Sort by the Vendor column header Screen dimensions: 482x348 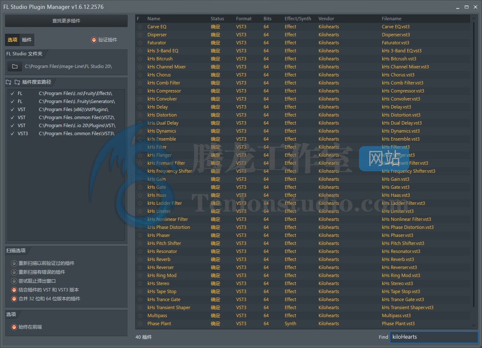coord(326,19)
